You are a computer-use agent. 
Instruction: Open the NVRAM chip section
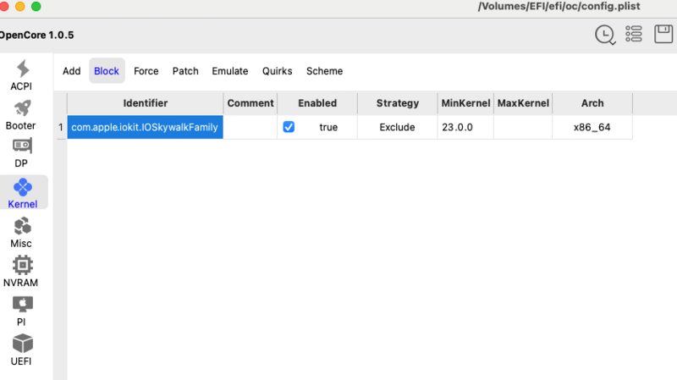pos(22,271)
